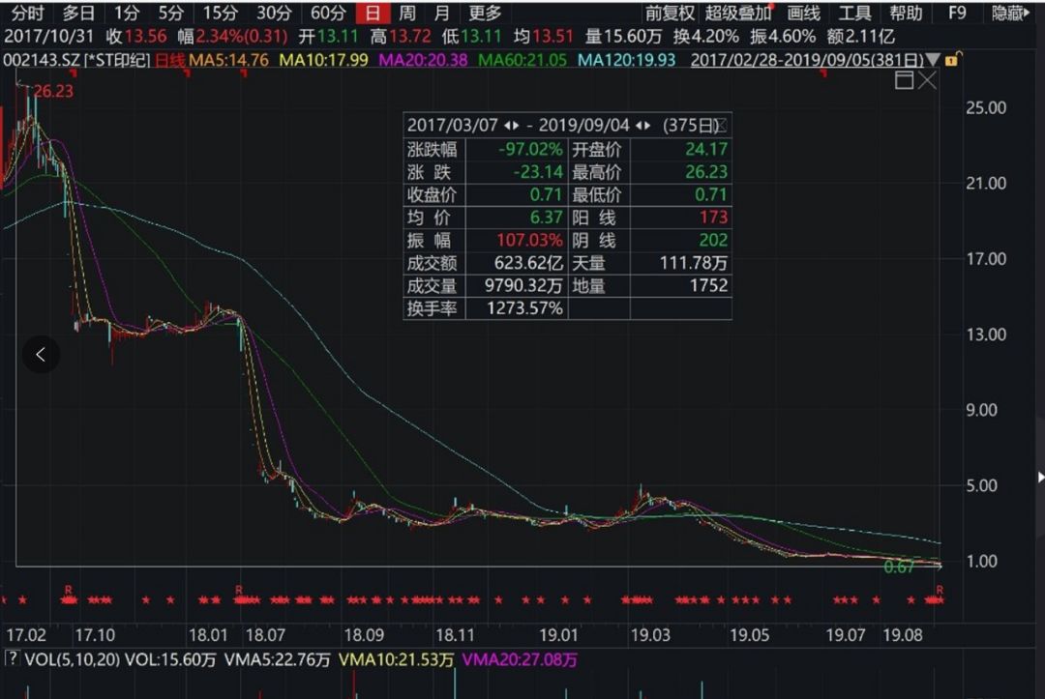
Task: Open the 前复权 price adjustment option
Action: (670, 13)
